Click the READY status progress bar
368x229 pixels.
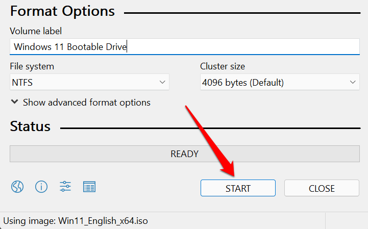click(x=184, y=154)
